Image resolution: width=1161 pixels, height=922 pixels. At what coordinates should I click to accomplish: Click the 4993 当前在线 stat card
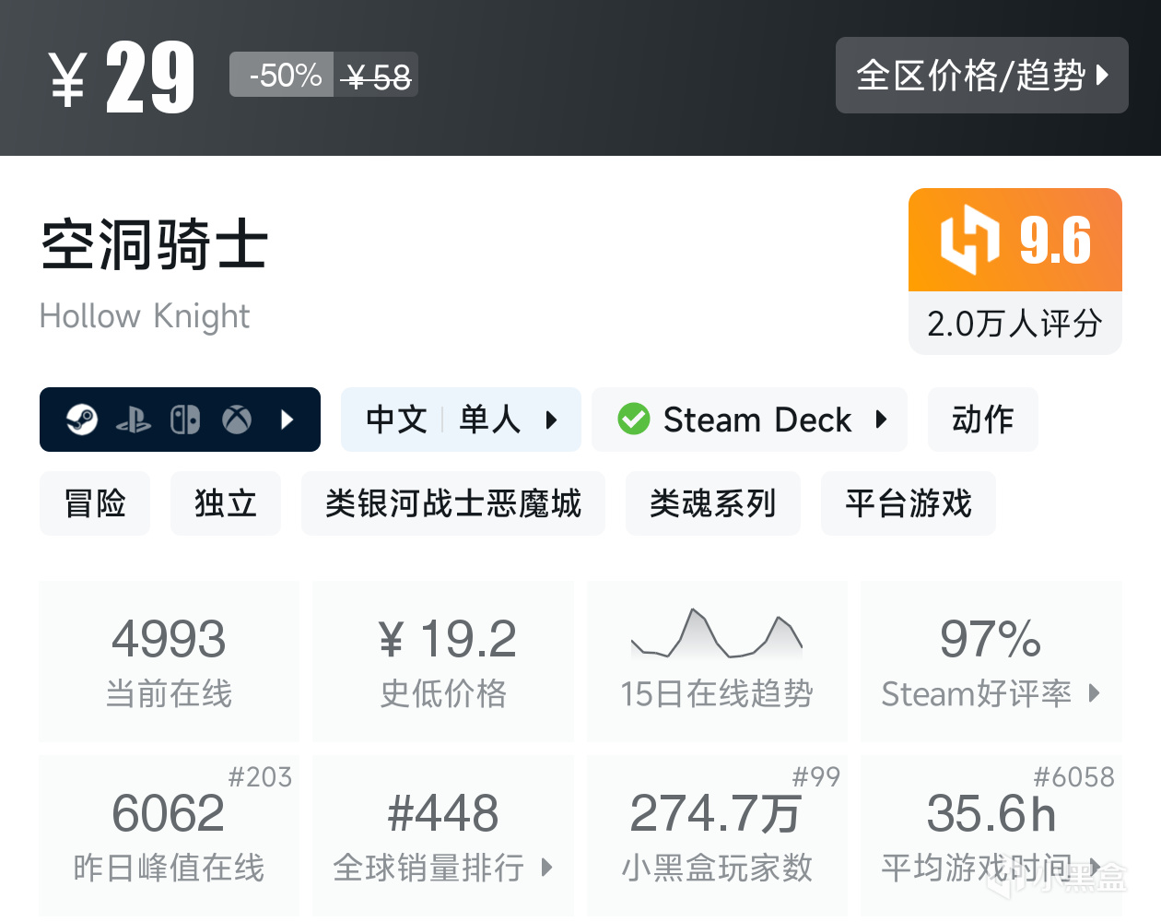tap(170, 661)
